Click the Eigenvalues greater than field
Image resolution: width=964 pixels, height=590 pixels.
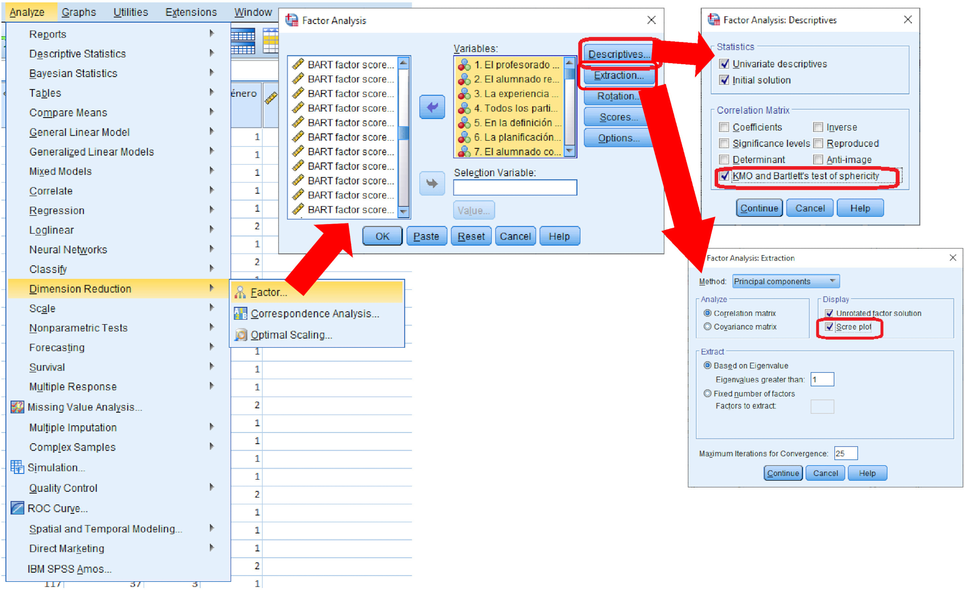822,380
